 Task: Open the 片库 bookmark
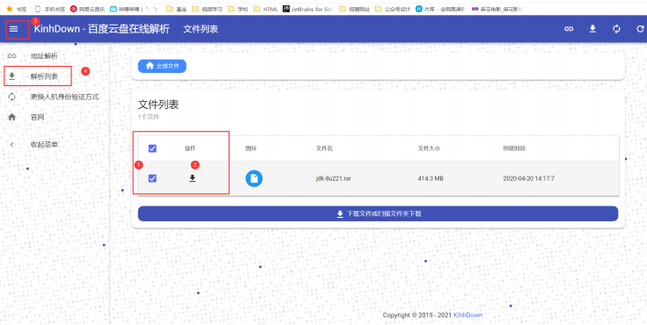coord(440,9)
